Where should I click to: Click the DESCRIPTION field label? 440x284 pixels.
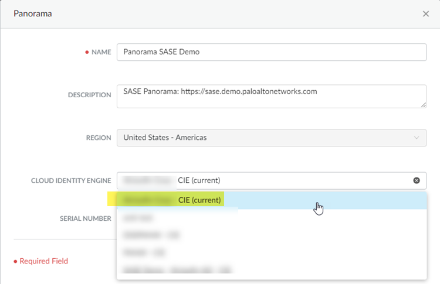[89, 95]
